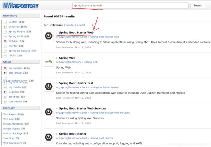
Task: Click the MVNRepository logo
Action: click(21, 5)
